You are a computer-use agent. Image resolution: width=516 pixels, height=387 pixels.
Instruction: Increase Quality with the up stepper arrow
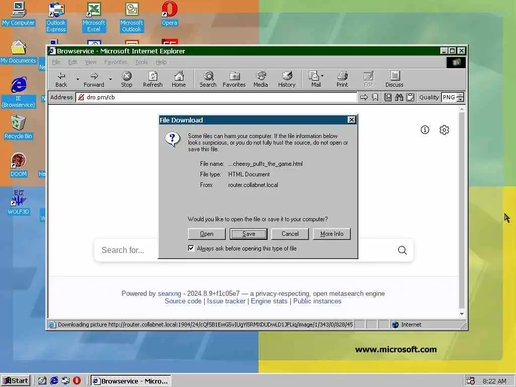[x=461, y=95]
